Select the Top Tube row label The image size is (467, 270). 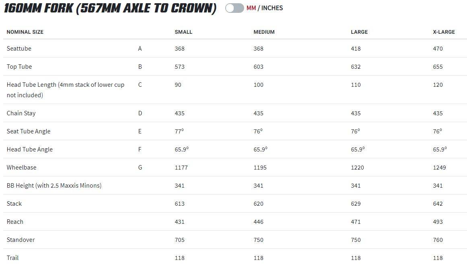coord(19,67)
